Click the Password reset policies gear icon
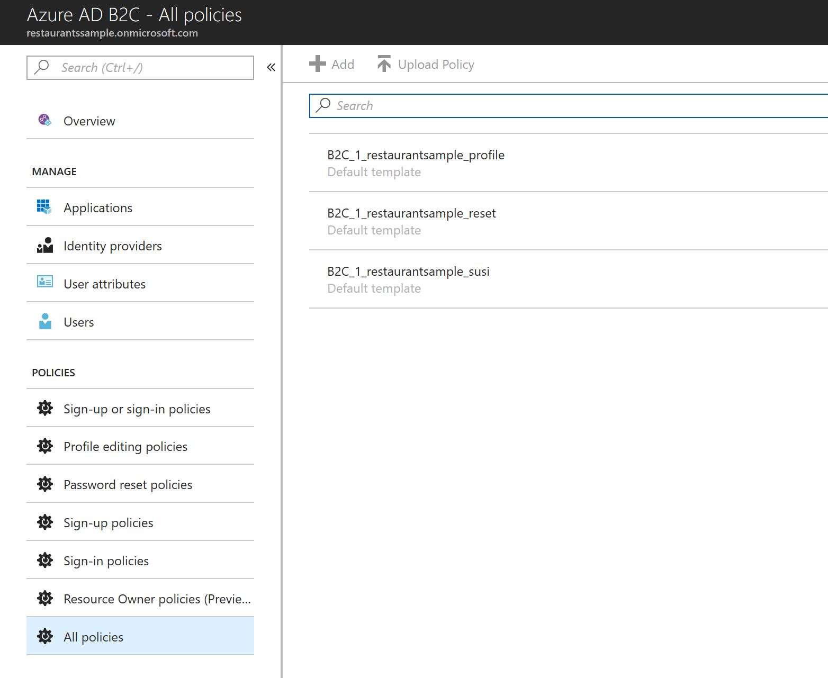The image size is (828, 678). [x=45, y=484]
